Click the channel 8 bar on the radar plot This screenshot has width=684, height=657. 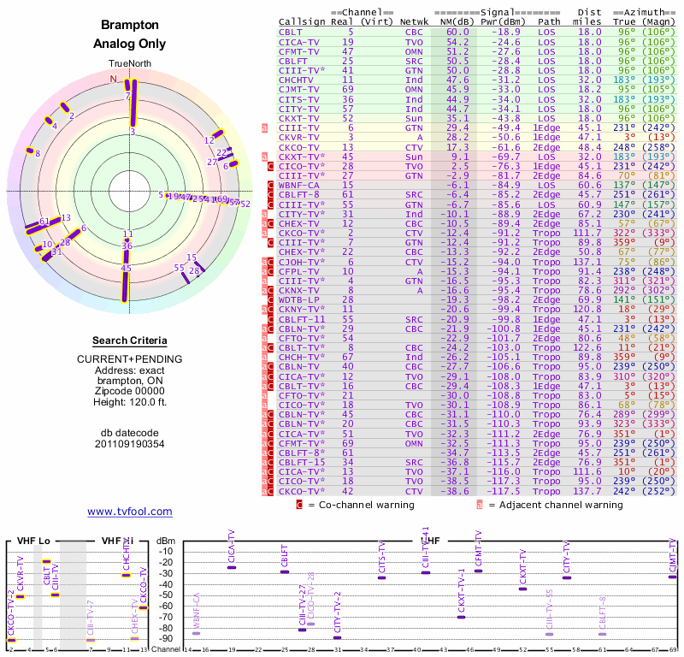click(x=30, y=151)
